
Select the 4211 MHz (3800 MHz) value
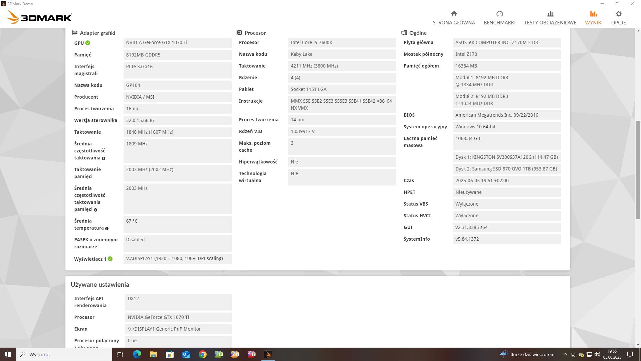click(342, 66)
